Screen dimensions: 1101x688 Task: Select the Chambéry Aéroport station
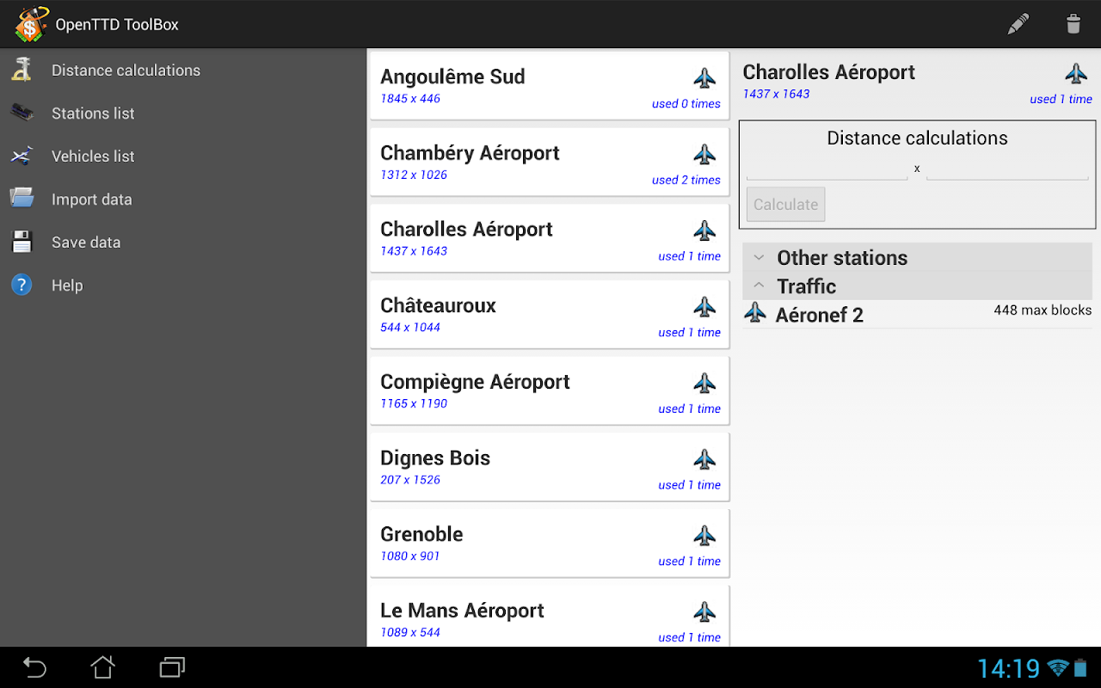pos(549,163)
